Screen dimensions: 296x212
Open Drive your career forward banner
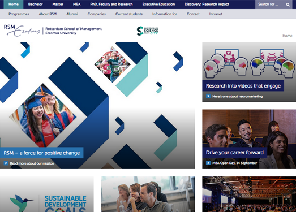pos(235,153)
